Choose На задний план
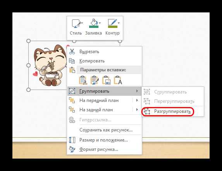Screen dimensions: 222x171 coord(105,110)
